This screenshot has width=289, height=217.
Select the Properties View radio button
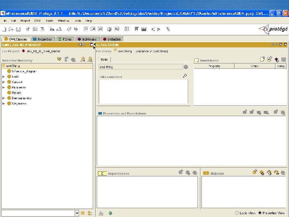tap(260, 213)
